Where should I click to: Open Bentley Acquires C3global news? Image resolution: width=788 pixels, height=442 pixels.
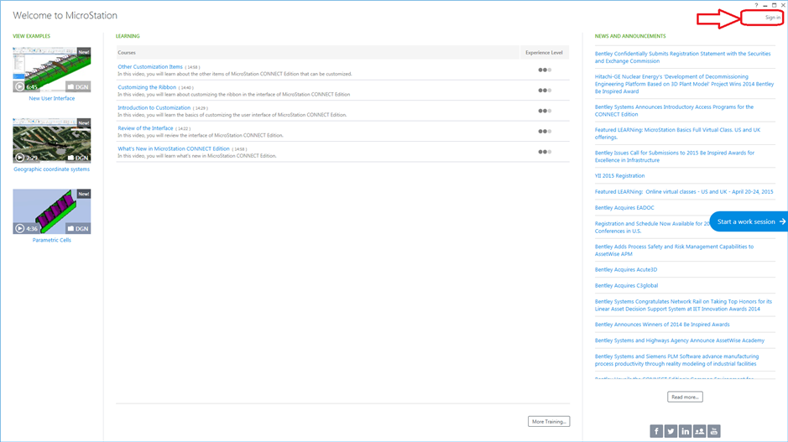(x=626, y=286)
